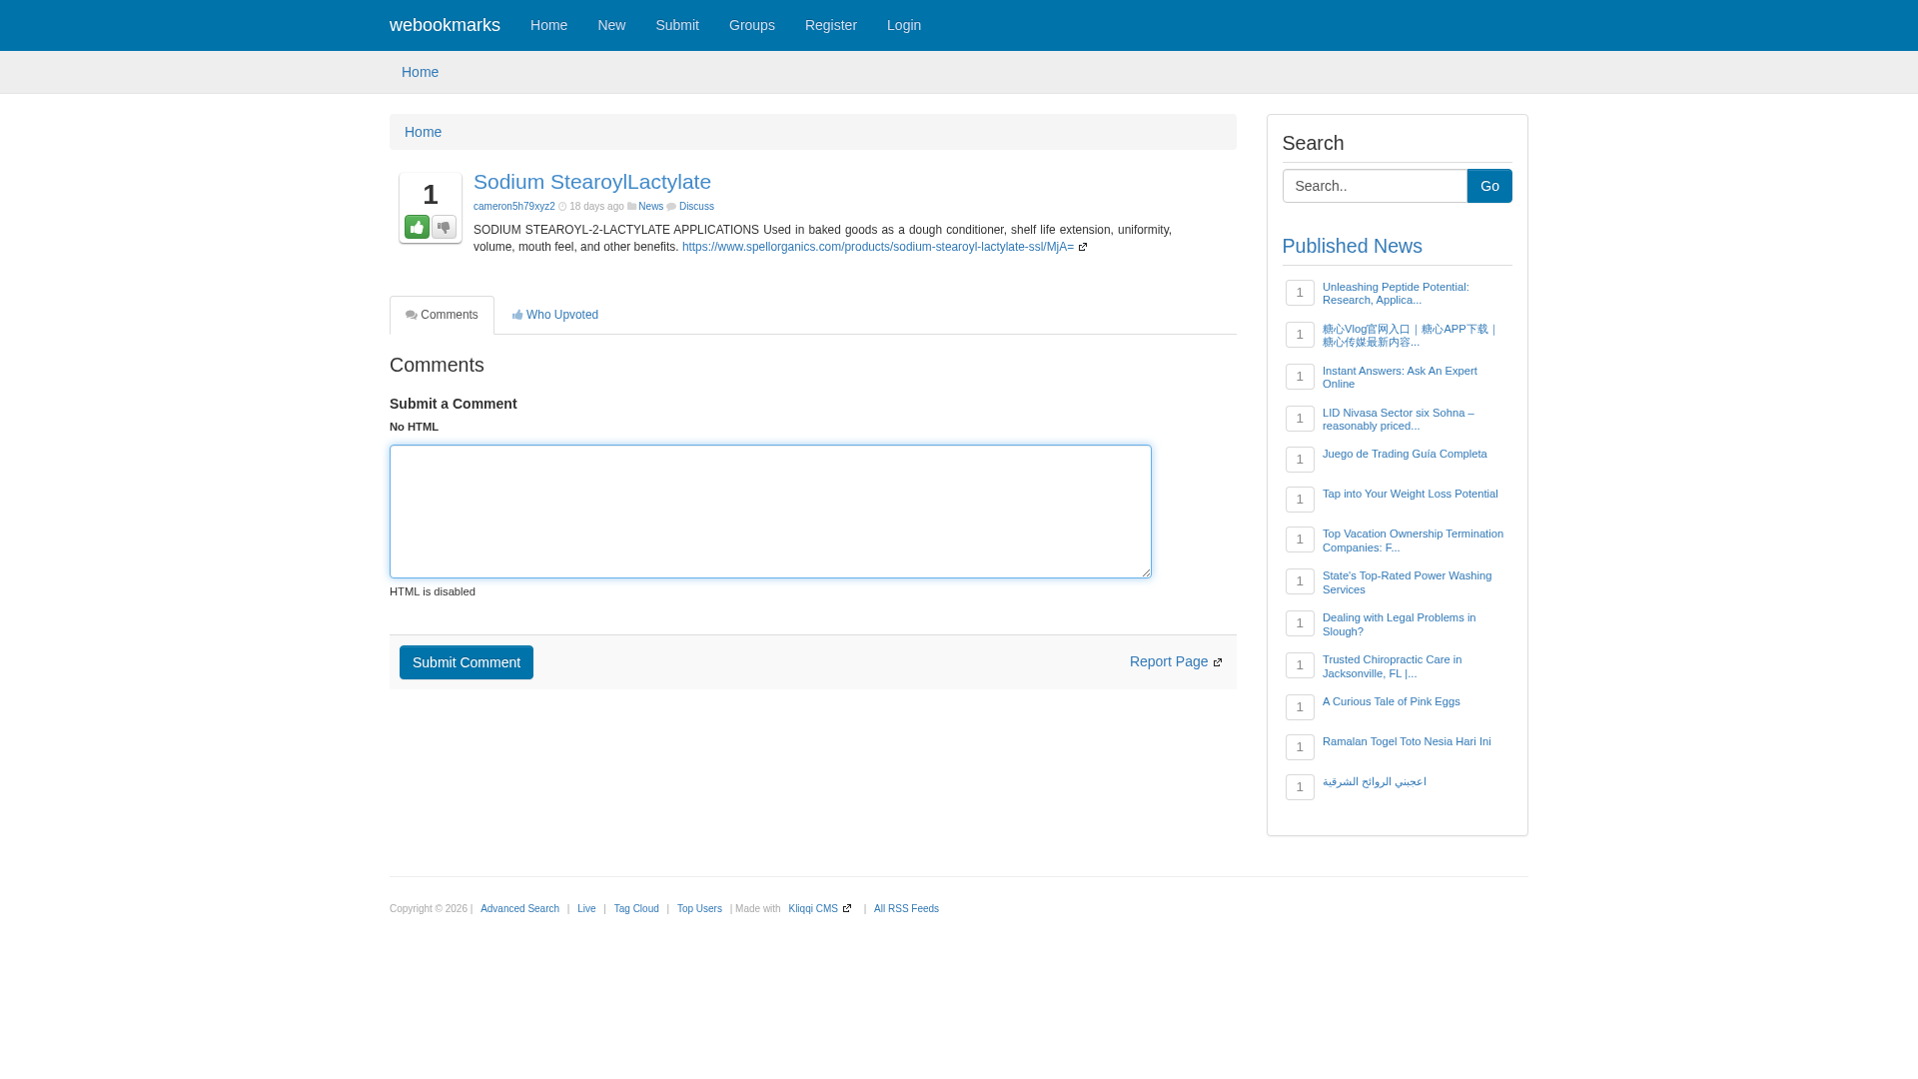Downvote the Sodium StearoylLactylate post
The image size is (1918, 1079).
pos(443,228)
